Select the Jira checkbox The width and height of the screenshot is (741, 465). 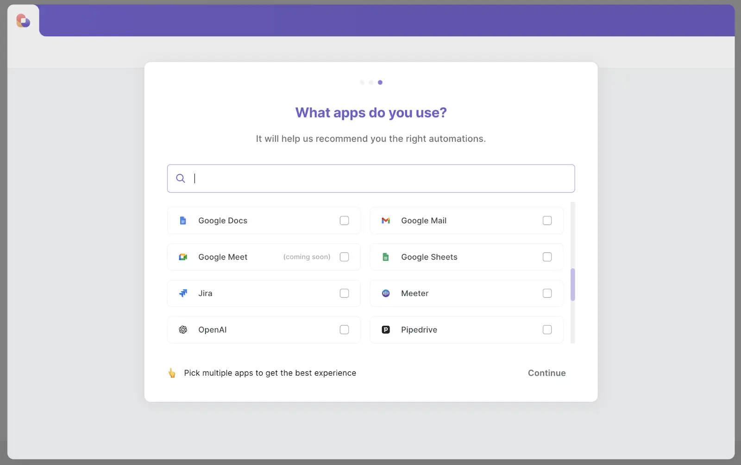345,293
